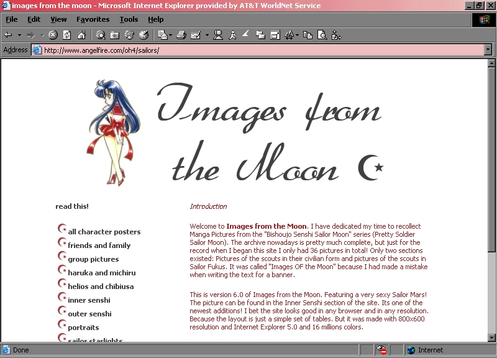Open the Tools menu

129,19
